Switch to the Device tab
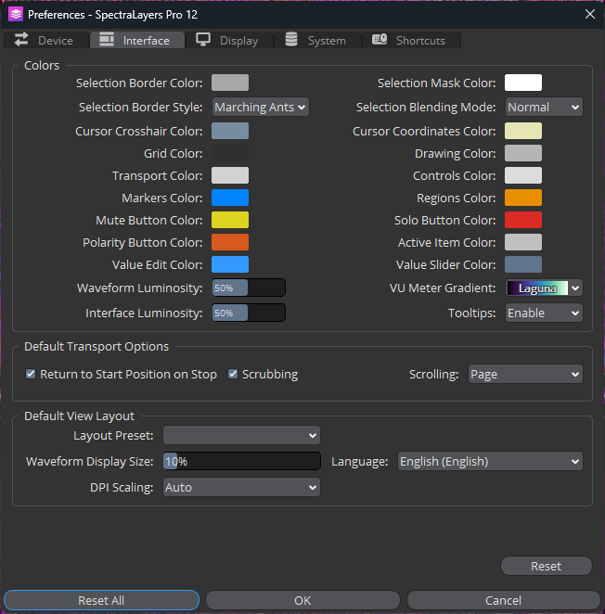Image resolution: width=605 pixels, height=614 pixels. (x=46, y=40)
